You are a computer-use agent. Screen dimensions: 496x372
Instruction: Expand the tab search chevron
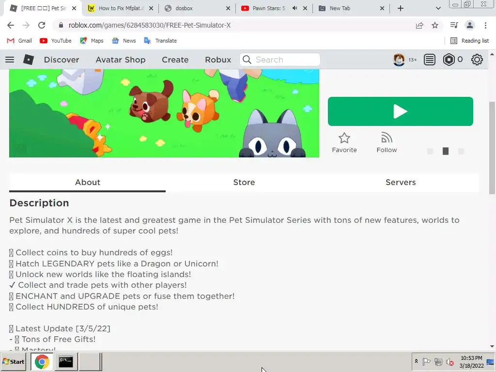point(438,8)
